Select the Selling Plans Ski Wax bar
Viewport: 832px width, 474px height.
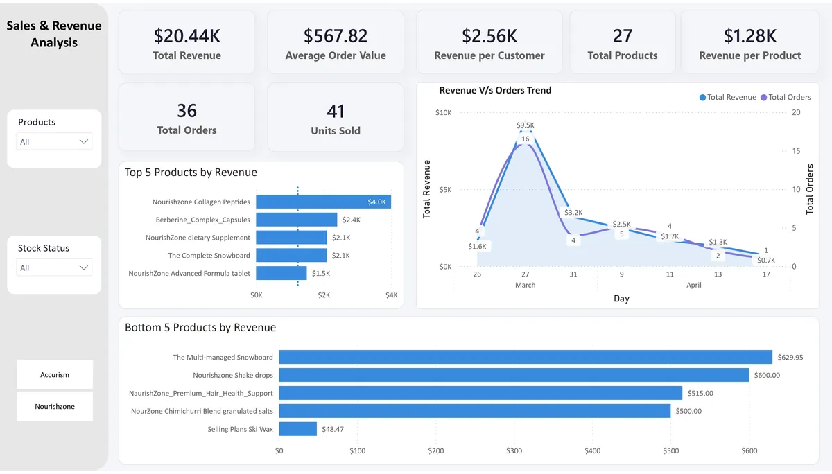coord(297,429)
